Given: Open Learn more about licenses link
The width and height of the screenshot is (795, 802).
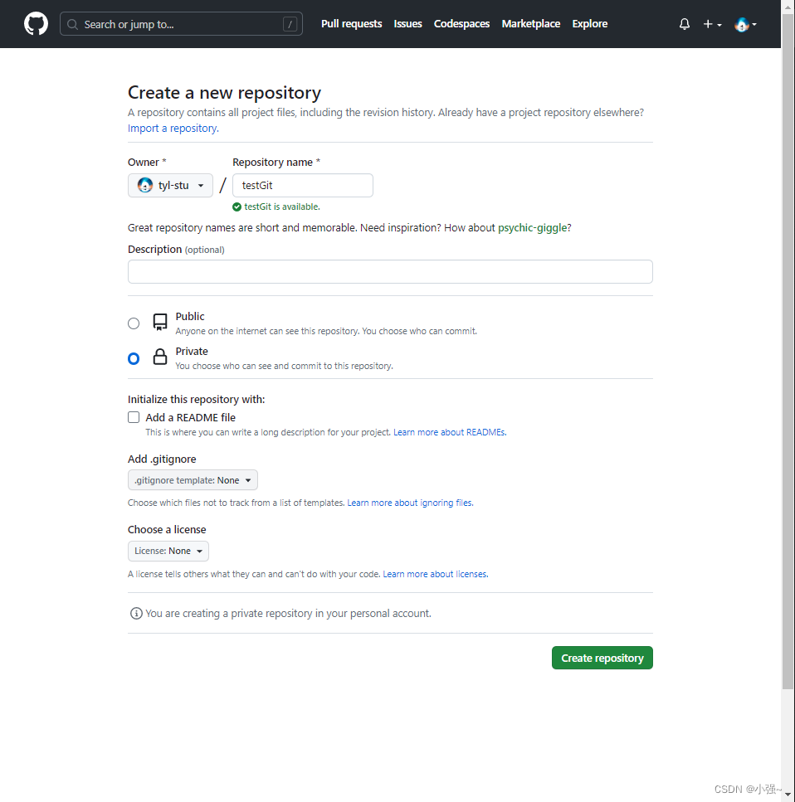Looking at the screenshot, I should (x=435, y=574).
